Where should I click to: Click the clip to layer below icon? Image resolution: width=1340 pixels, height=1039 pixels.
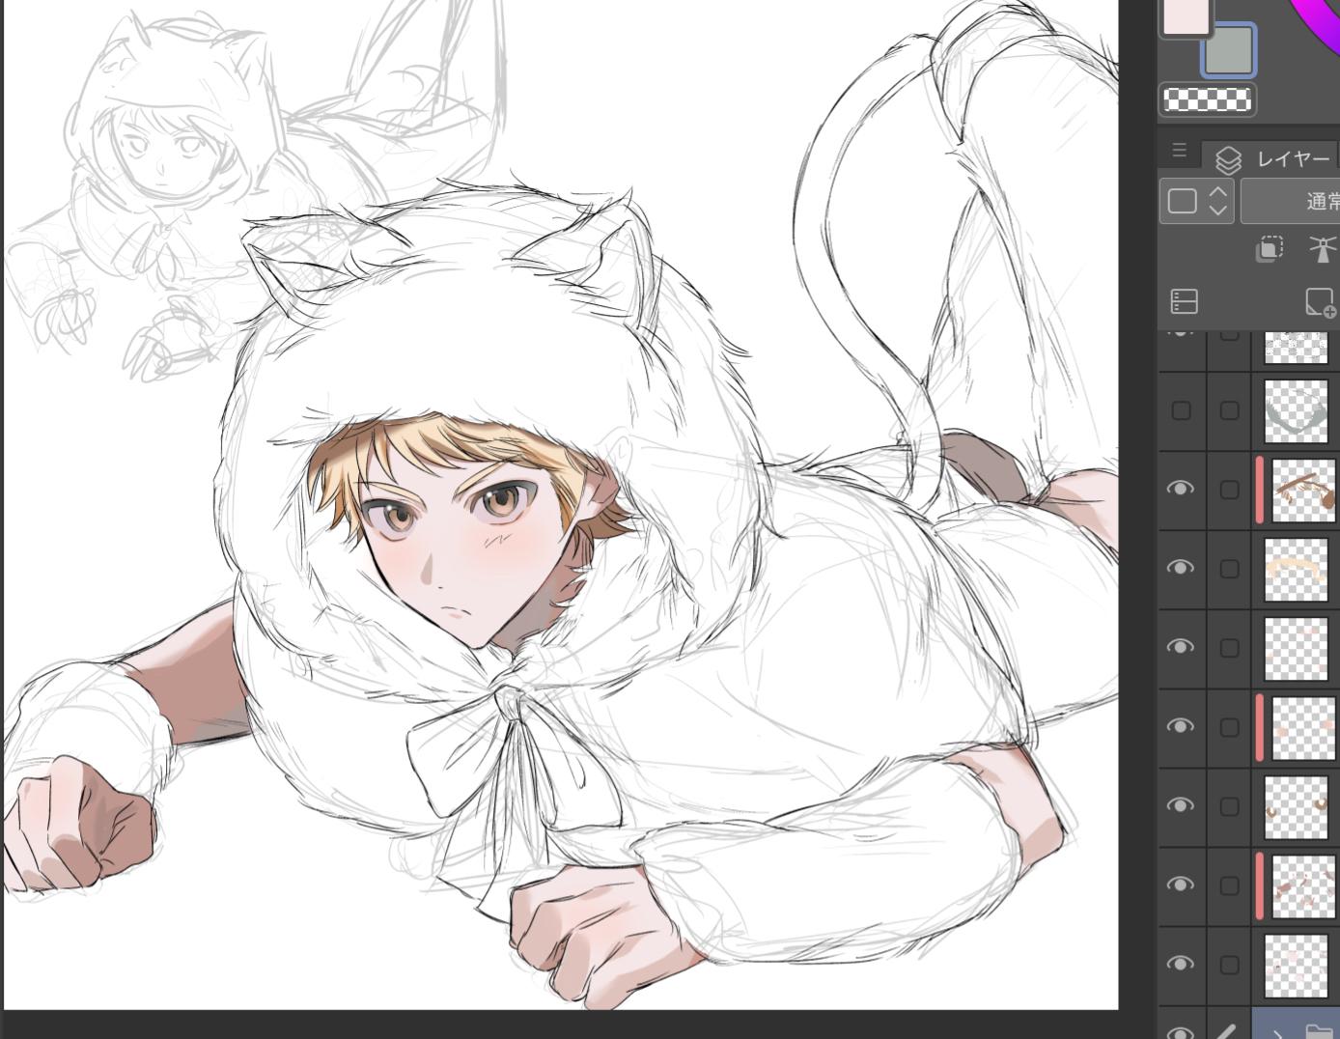[x=1269, y=249]
